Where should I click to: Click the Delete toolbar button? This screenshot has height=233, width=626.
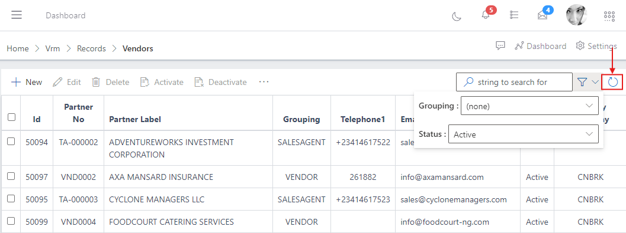click(111, 83)
